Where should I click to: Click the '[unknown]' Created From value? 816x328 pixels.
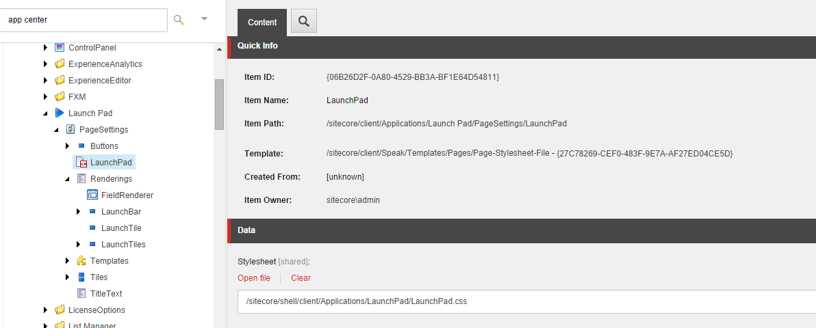[345, 177]
